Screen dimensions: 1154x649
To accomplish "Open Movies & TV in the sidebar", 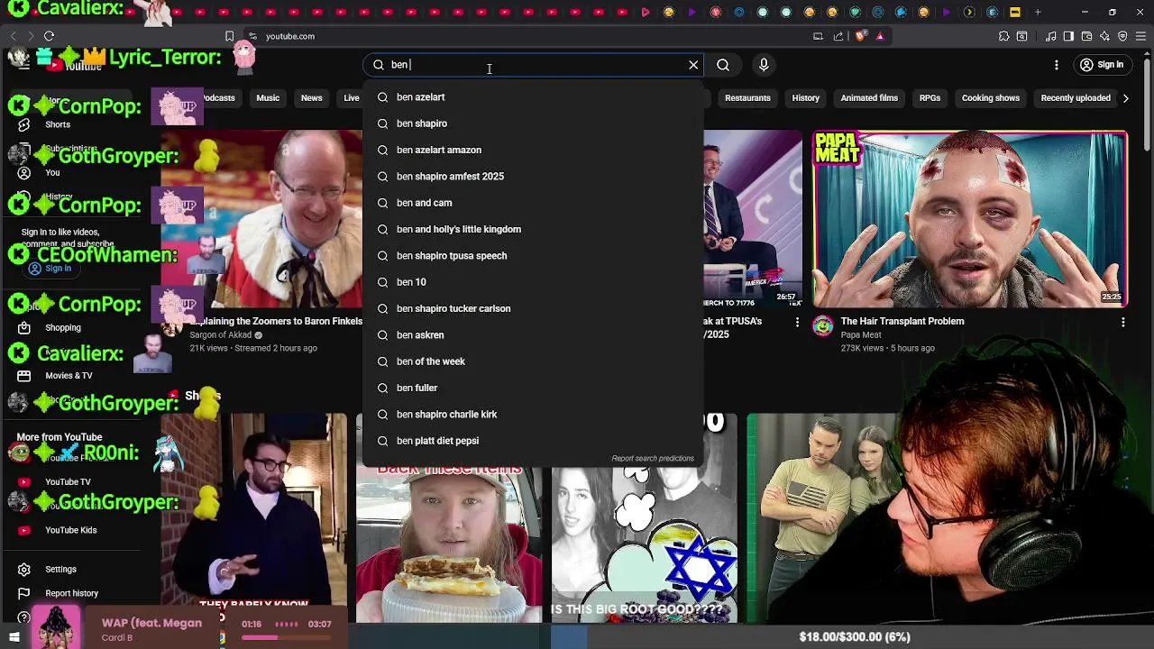I will pyautogui.click(x=69, y=376).
